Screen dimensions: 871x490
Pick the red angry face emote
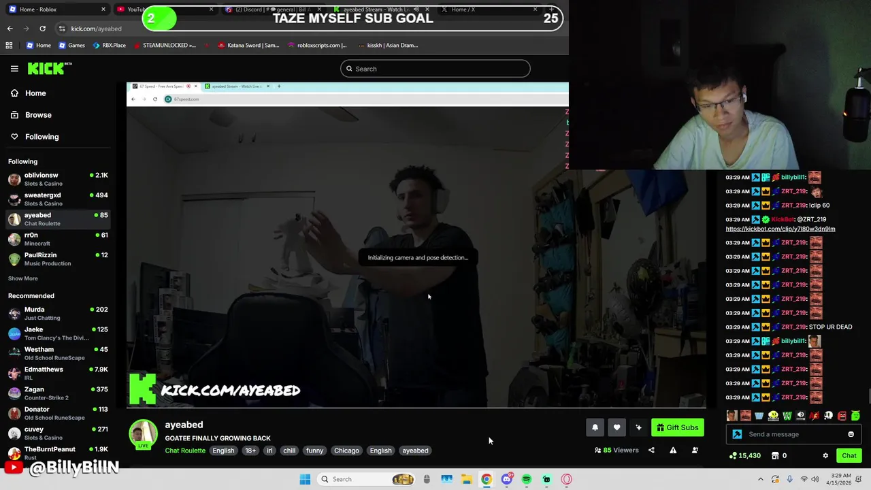click(842, 416)
